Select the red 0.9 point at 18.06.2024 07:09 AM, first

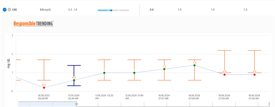pyautogui.click(x=224, y=75)
